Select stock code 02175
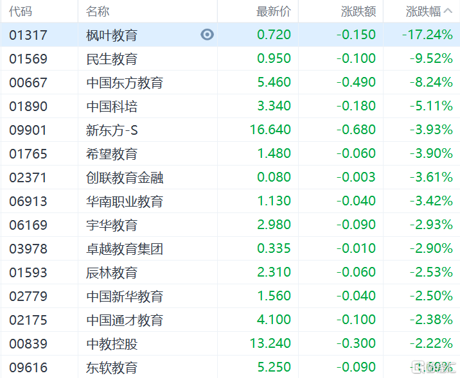This screenshot has height=378, width=460. (x=28, y=320)
